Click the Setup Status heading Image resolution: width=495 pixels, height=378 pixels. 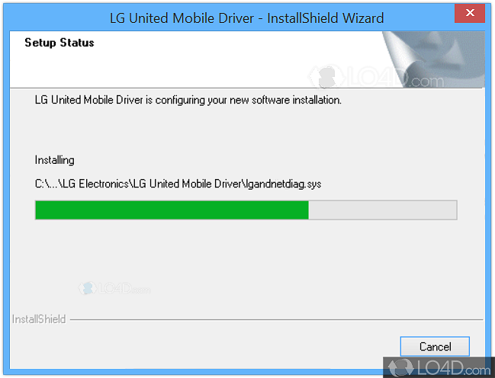[59, 43]
